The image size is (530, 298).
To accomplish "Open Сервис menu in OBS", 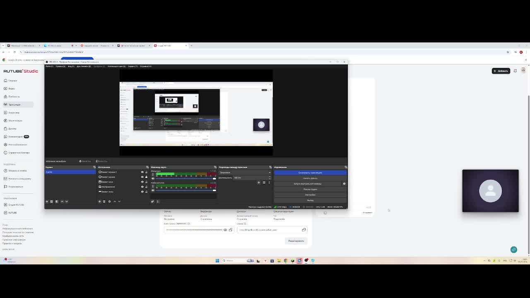I will point(133,66).
